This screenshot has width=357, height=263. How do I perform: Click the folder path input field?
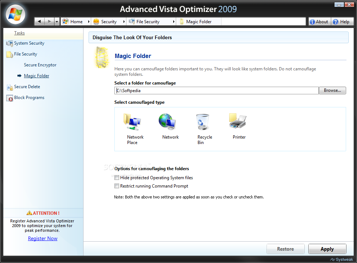pyautogui.click(x=216, y=91)
